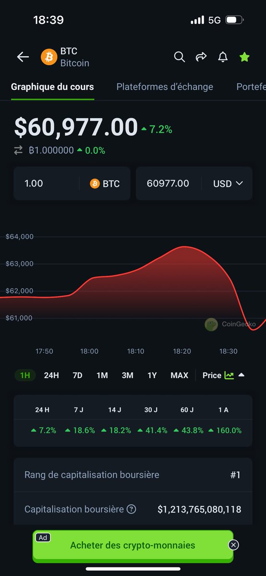The height and width of the screenshot is (576, 266).
Task: Select the 3M chart range
Action: tap(127, 375)
